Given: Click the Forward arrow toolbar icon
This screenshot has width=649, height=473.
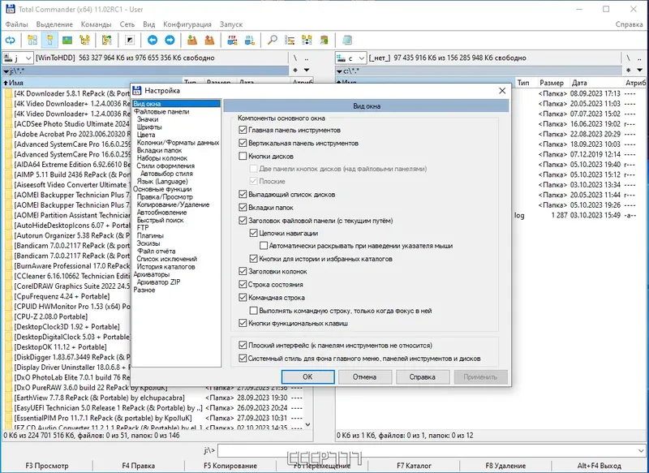Looking at the screenshot, I should pyautogui.click(x=169, y=40).
